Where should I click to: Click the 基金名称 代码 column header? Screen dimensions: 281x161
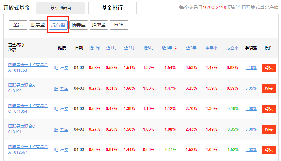coord(16,48)
